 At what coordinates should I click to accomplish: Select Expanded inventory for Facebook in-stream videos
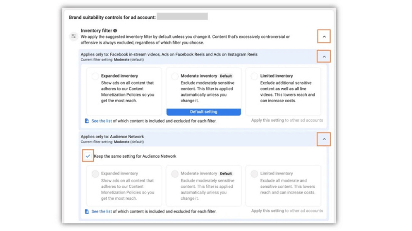(x=95, y=76)
